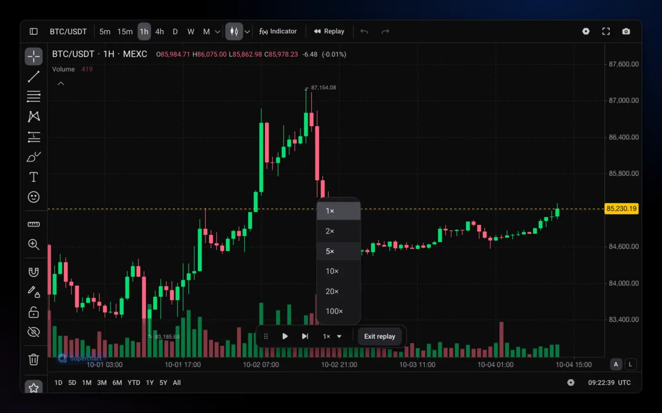This screenshot has height=413, width=662.
Task: Open candlestick chart type button
Action: click(234, 31)
